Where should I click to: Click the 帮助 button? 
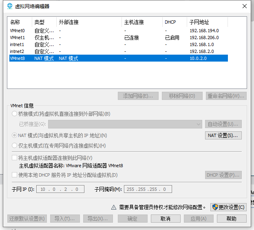point(232,219)
